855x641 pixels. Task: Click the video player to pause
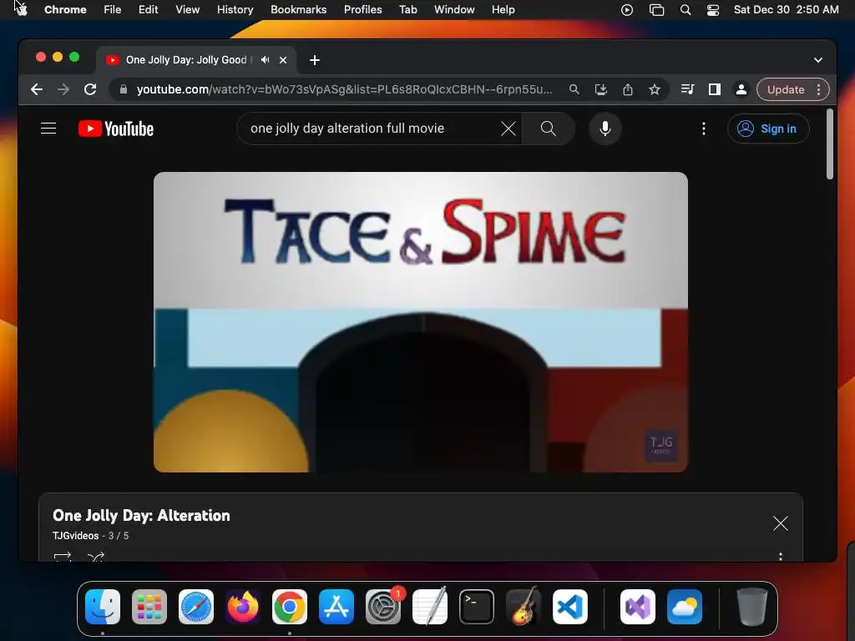421,322
